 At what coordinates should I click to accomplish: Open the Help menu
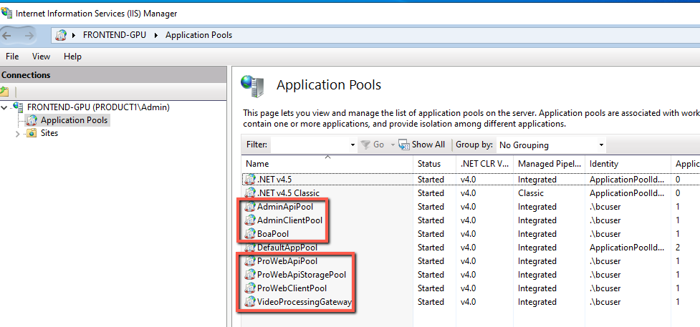pyautogui.click(x=72, y=57)
